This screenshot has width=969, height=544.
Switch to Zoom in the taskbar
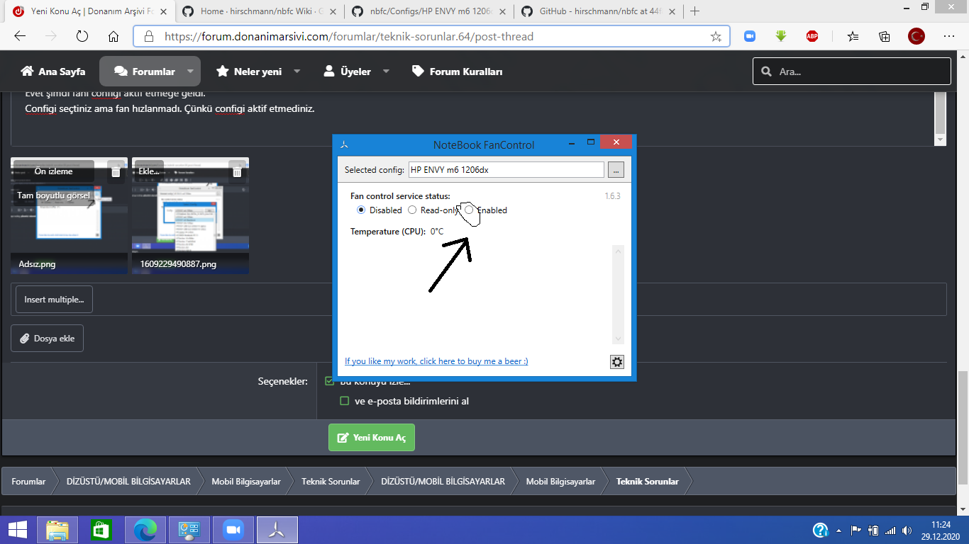233,530
